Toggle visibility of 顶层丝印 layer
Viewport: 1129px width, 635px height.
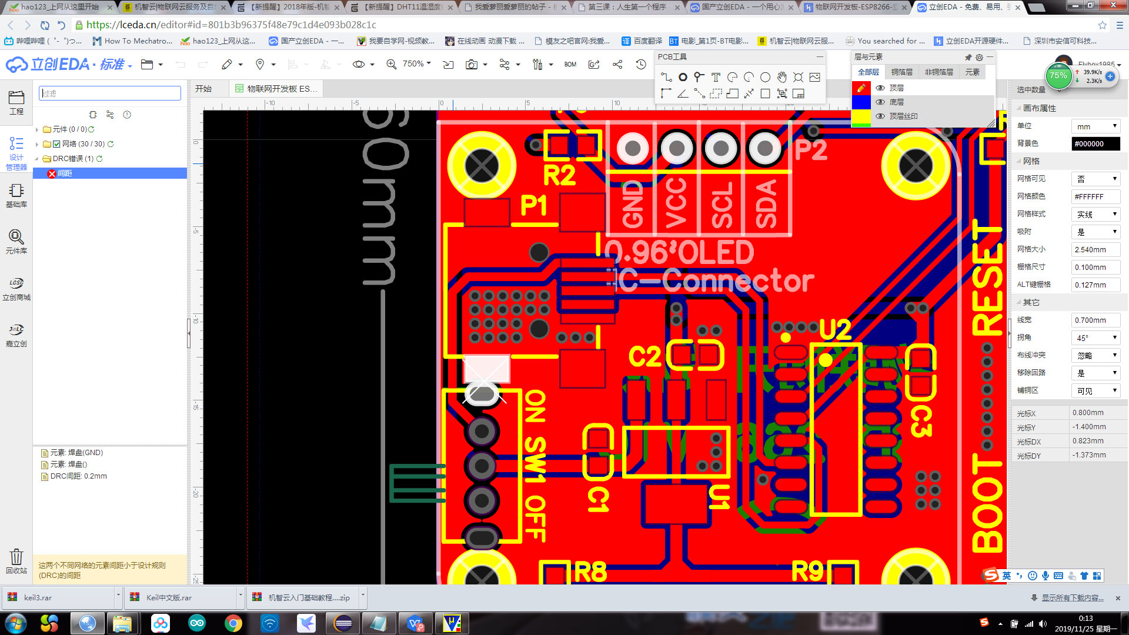click(880, 116)
